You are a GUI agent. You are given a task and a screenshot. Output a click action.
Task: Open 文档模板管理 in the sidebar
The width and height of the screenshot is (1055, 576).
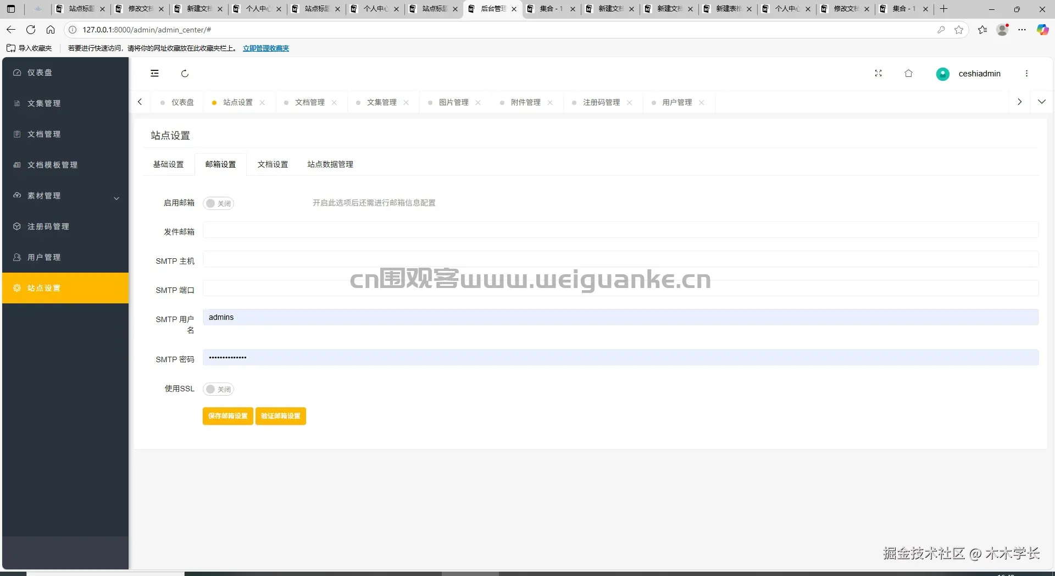65,165
